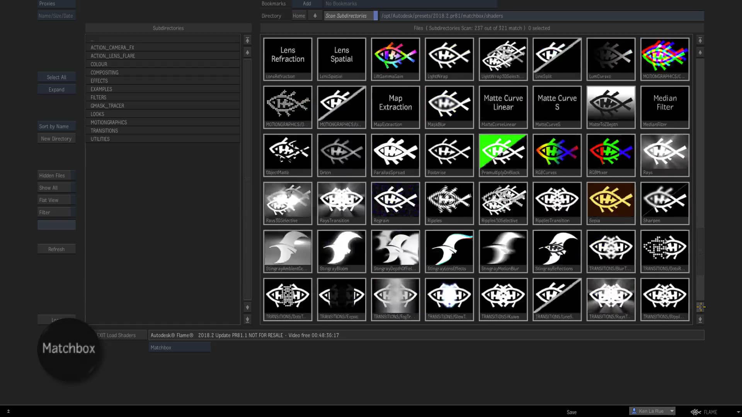
Task: Choose the MedianFilter shader tile
Action: point(665,107)
